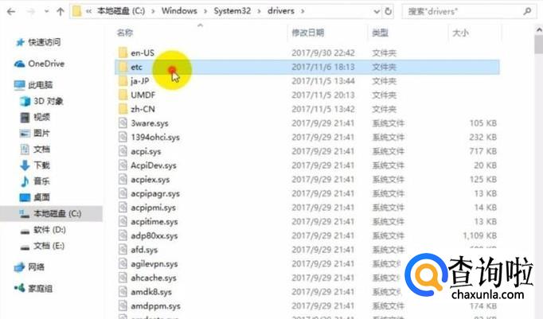Screen dimensions: 543x319
Task: Go up one folder level arrow
Action: (61, 12)
